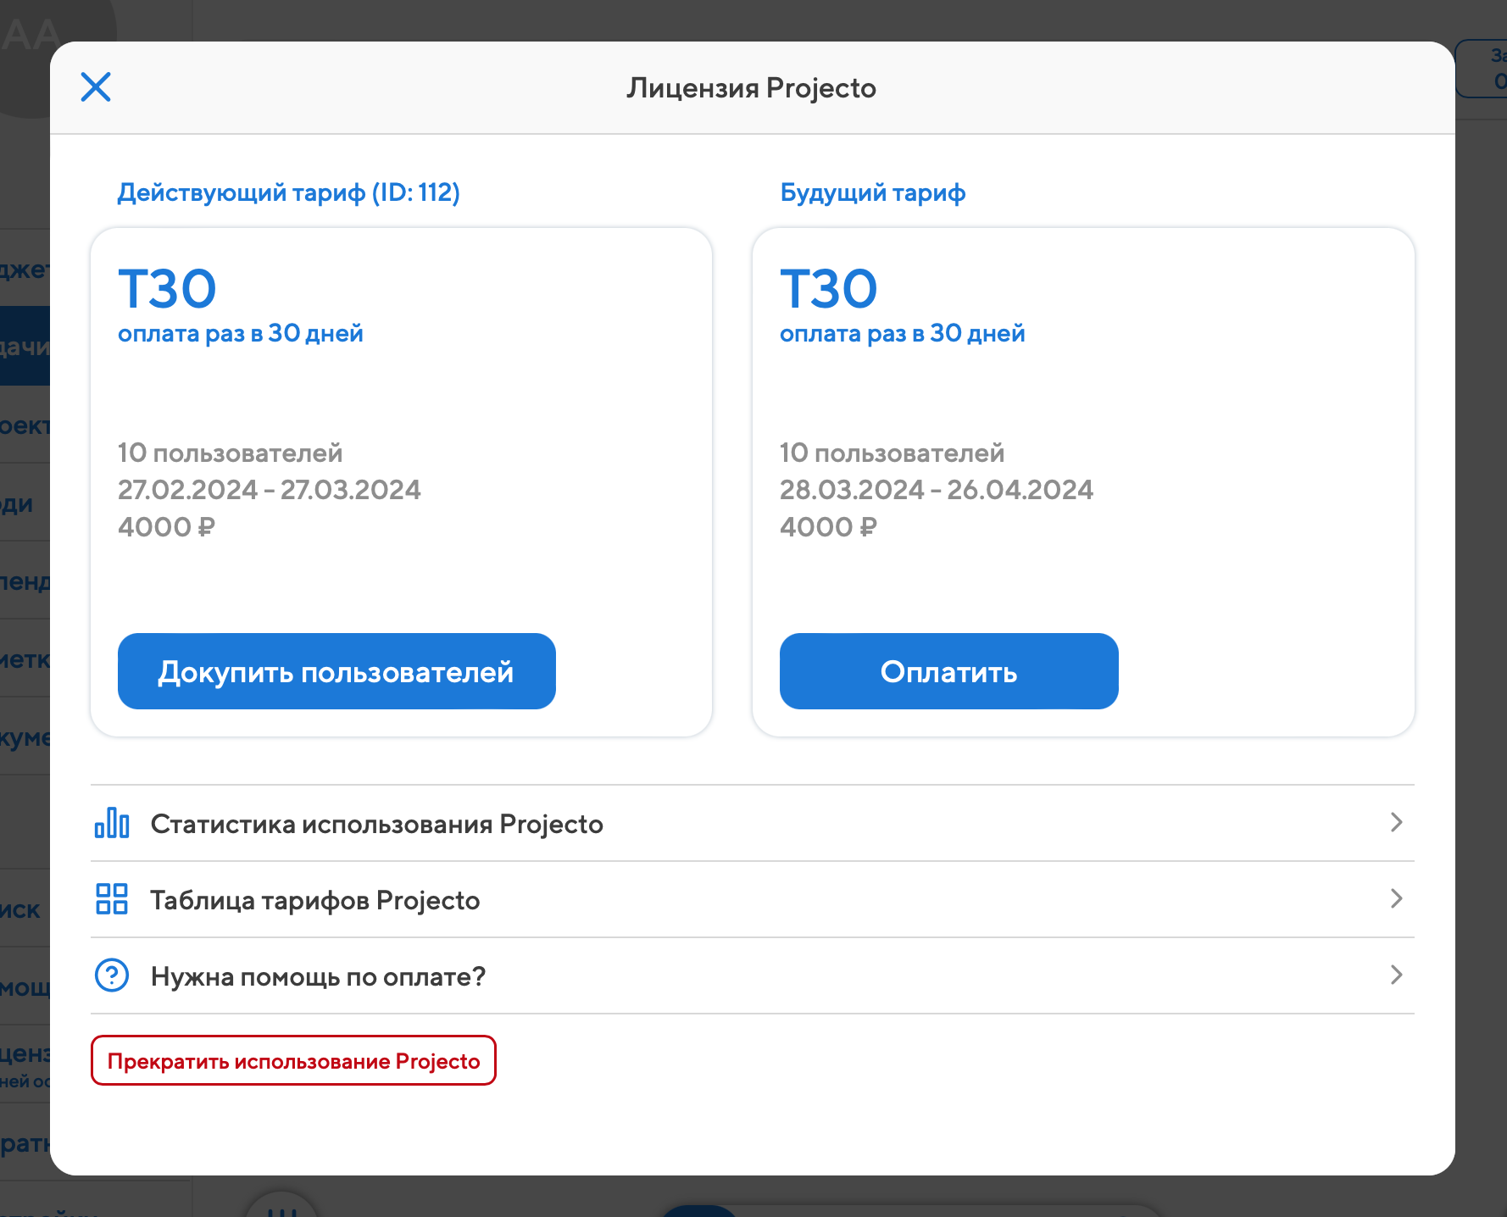The image size is (1507, 1217).
Task: Open Статистика использования Projecto row
Action: pos(753,823)
